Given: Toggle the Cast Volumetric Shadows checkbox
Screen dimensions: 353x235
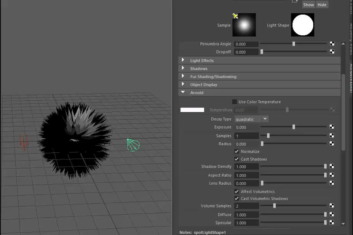Looking at the screenshot, I should coord(237,199).
